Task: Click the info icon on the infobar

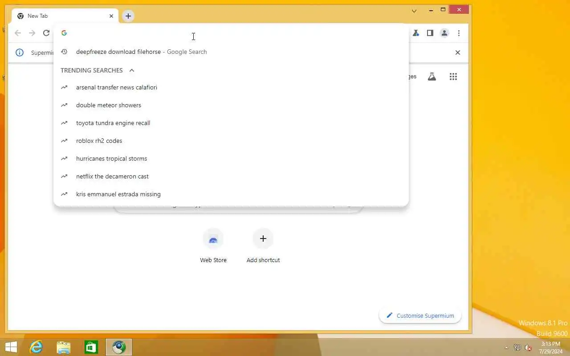Action: pos(20,53)
